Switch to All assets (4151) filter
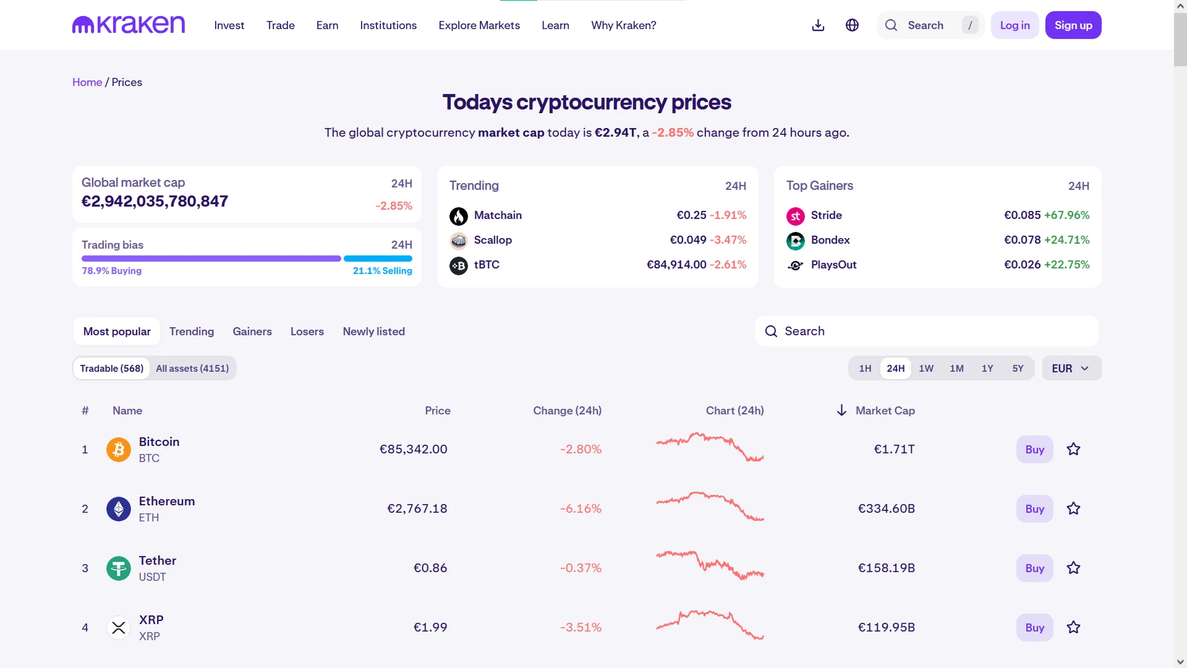This screenshot has height=668, width=1187. coord(192,369)
